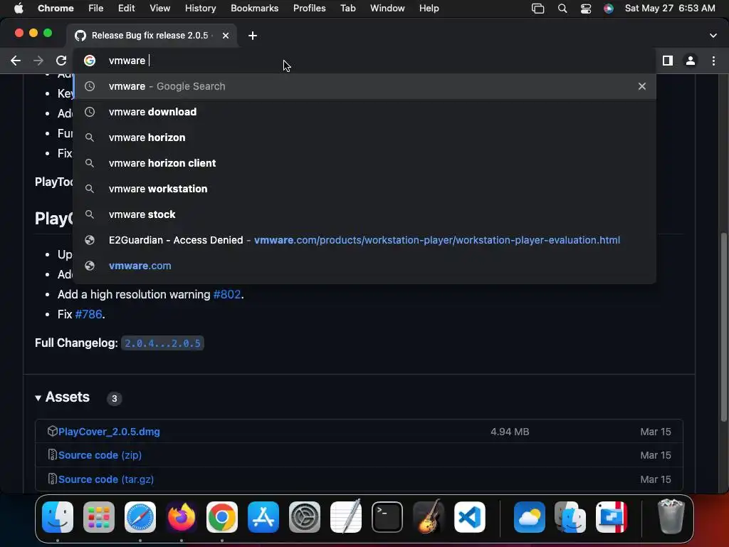Collapse the Assets section triangle
The image size is (729, 547).
[38, 397]
